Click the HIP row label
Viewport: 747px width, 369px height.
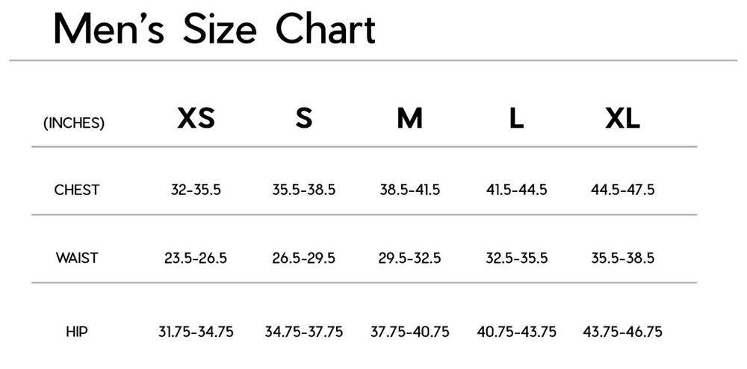(x=77, y=332)
